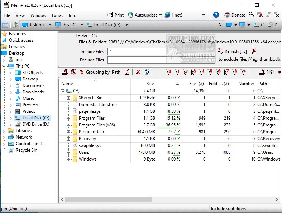Click Grouping by: Path button
This screenshot has width=282, height=213.
click(x=100, y=72)
